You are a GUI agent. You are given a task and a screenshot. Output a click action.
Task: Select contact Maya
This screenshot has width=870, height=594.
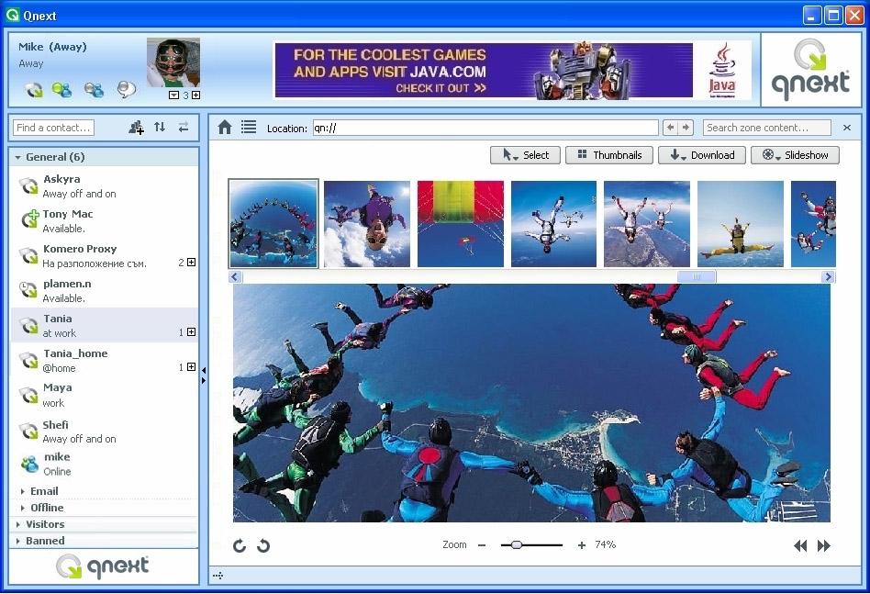[105, 395]
